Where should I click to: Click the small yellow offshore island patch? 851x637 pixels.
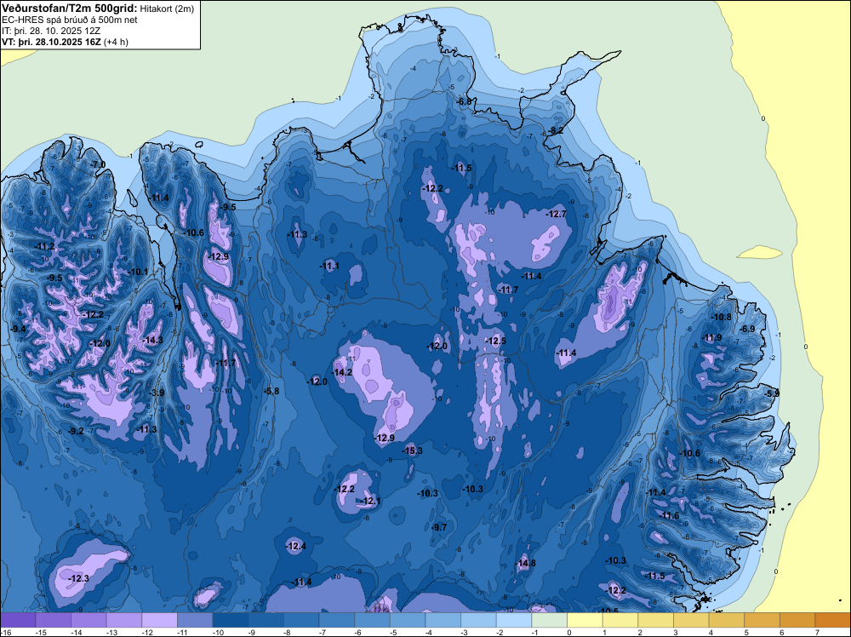(760, 253)
